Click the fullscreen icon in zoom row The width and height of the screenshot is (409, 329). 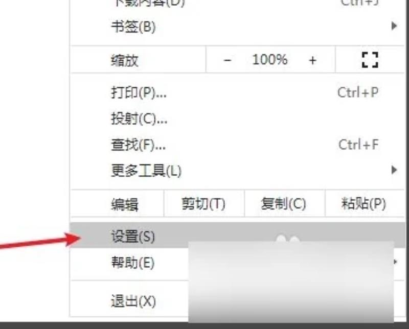[370, 60]
